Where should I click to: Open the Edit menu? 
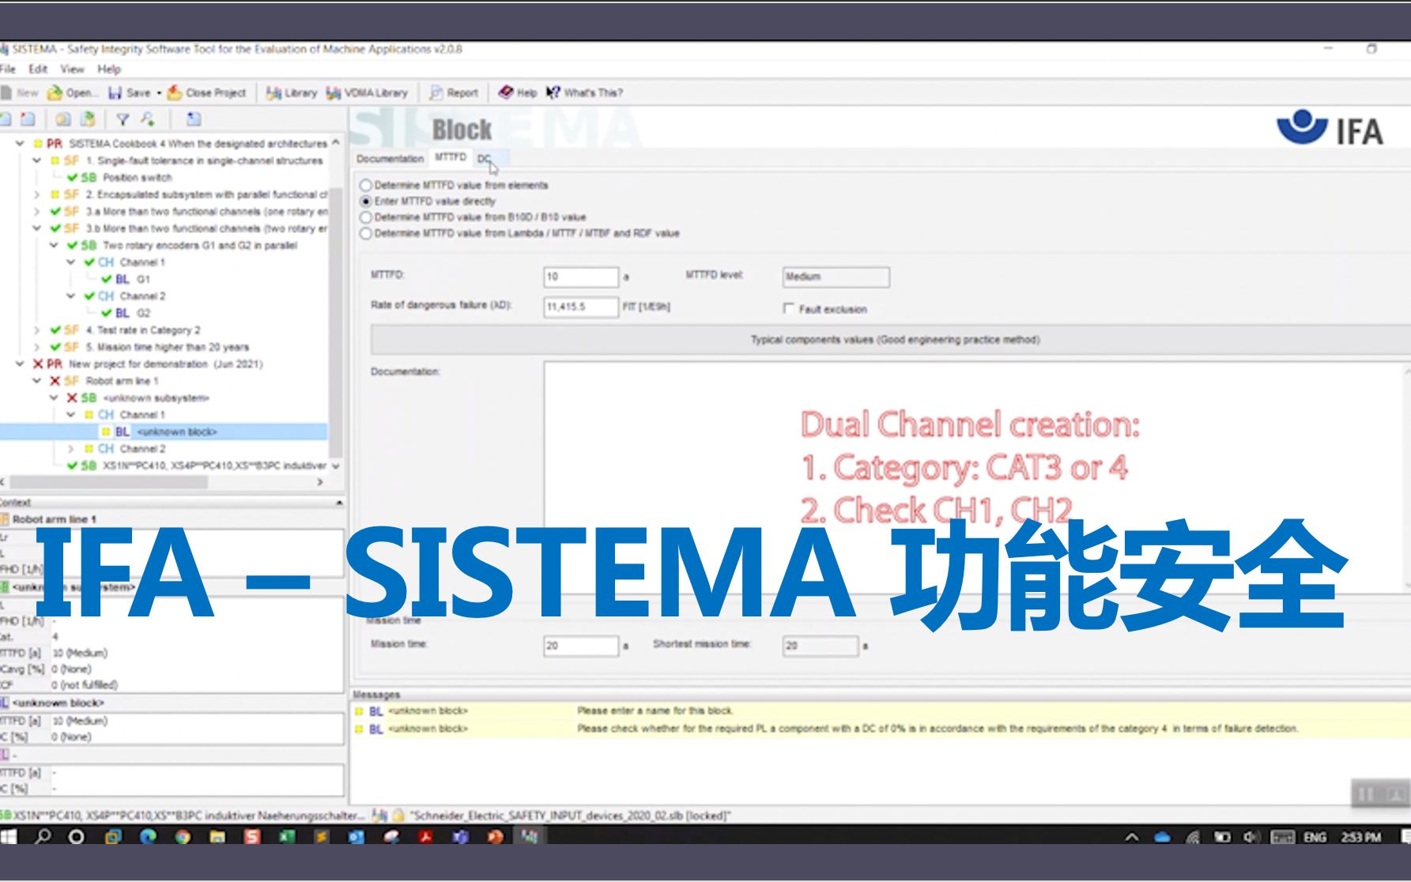(39, 70)
